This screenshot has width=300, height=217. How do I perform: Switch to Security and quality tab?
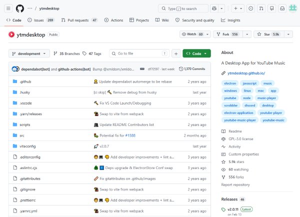pyautogui.click(x=195, y=20)
